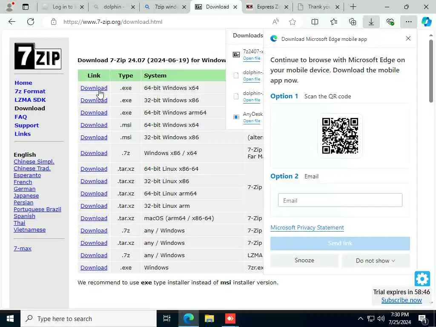Image resolution: width=436 pixels, height=327 pixels.
Task: Click the taskbar volume icon
Action: 381,318
